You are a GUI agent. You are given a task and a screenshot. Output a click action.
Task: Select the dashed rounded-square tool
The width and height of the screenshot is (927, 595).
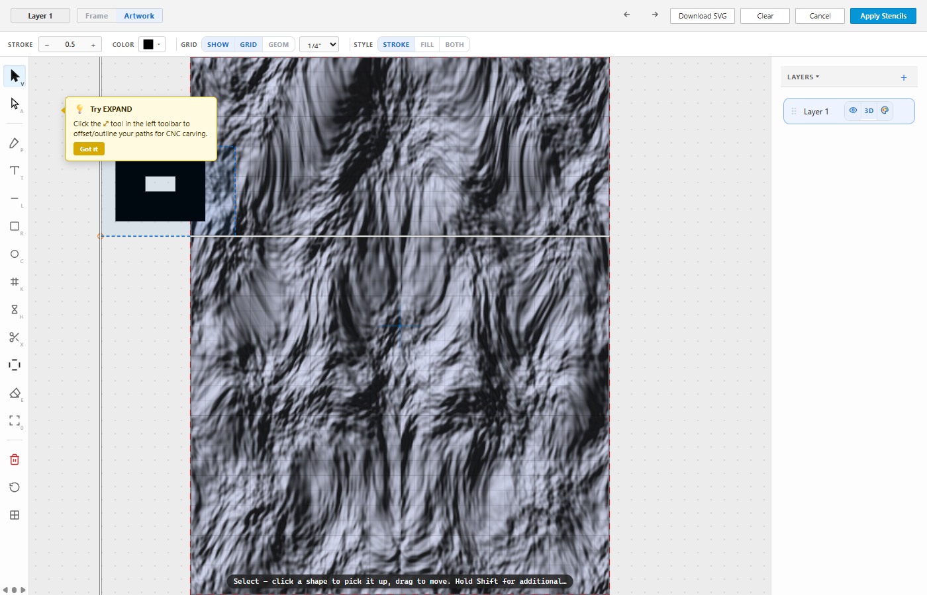pos(15,365)
